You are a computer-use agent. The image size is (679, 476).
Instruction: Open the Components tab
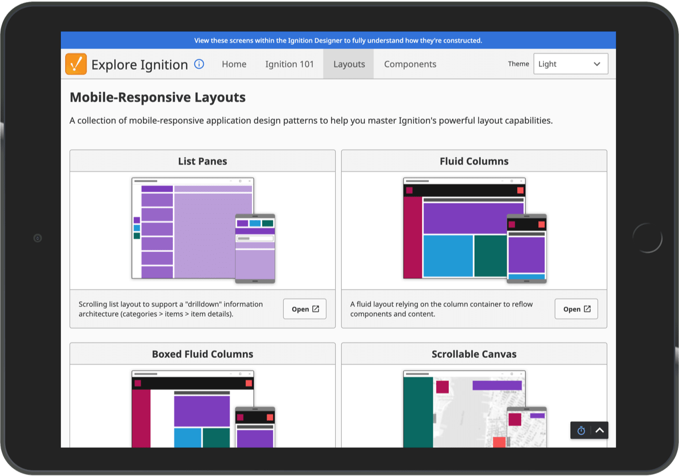(x=410, y=64)
